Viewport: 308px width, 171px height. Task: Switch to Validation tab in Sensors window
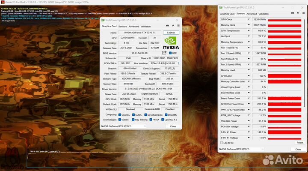tap(264, 14)
